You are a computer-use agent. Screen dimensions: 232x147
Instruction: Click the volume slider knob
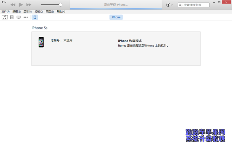[60, 5]
